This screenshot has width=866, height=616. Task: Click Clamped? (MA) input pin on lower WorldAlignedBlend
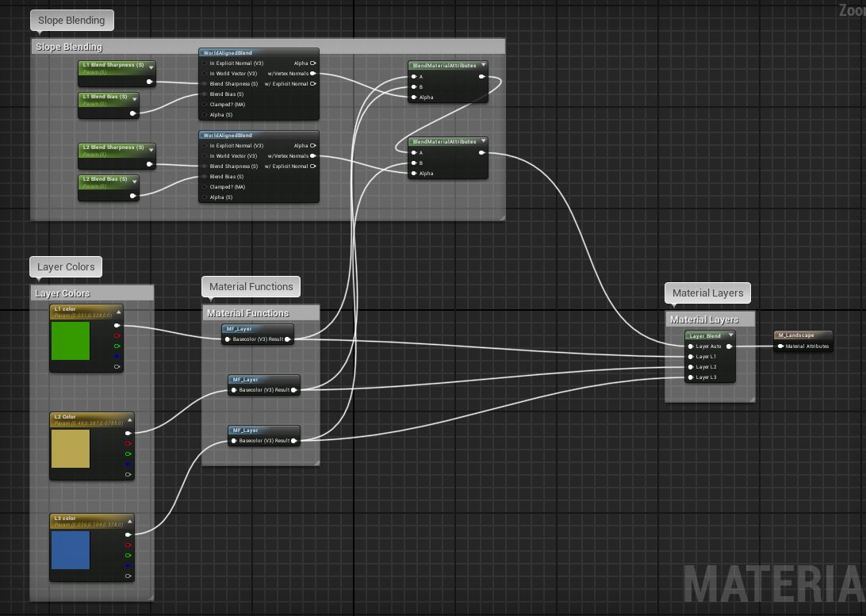(x=205, y=186)
